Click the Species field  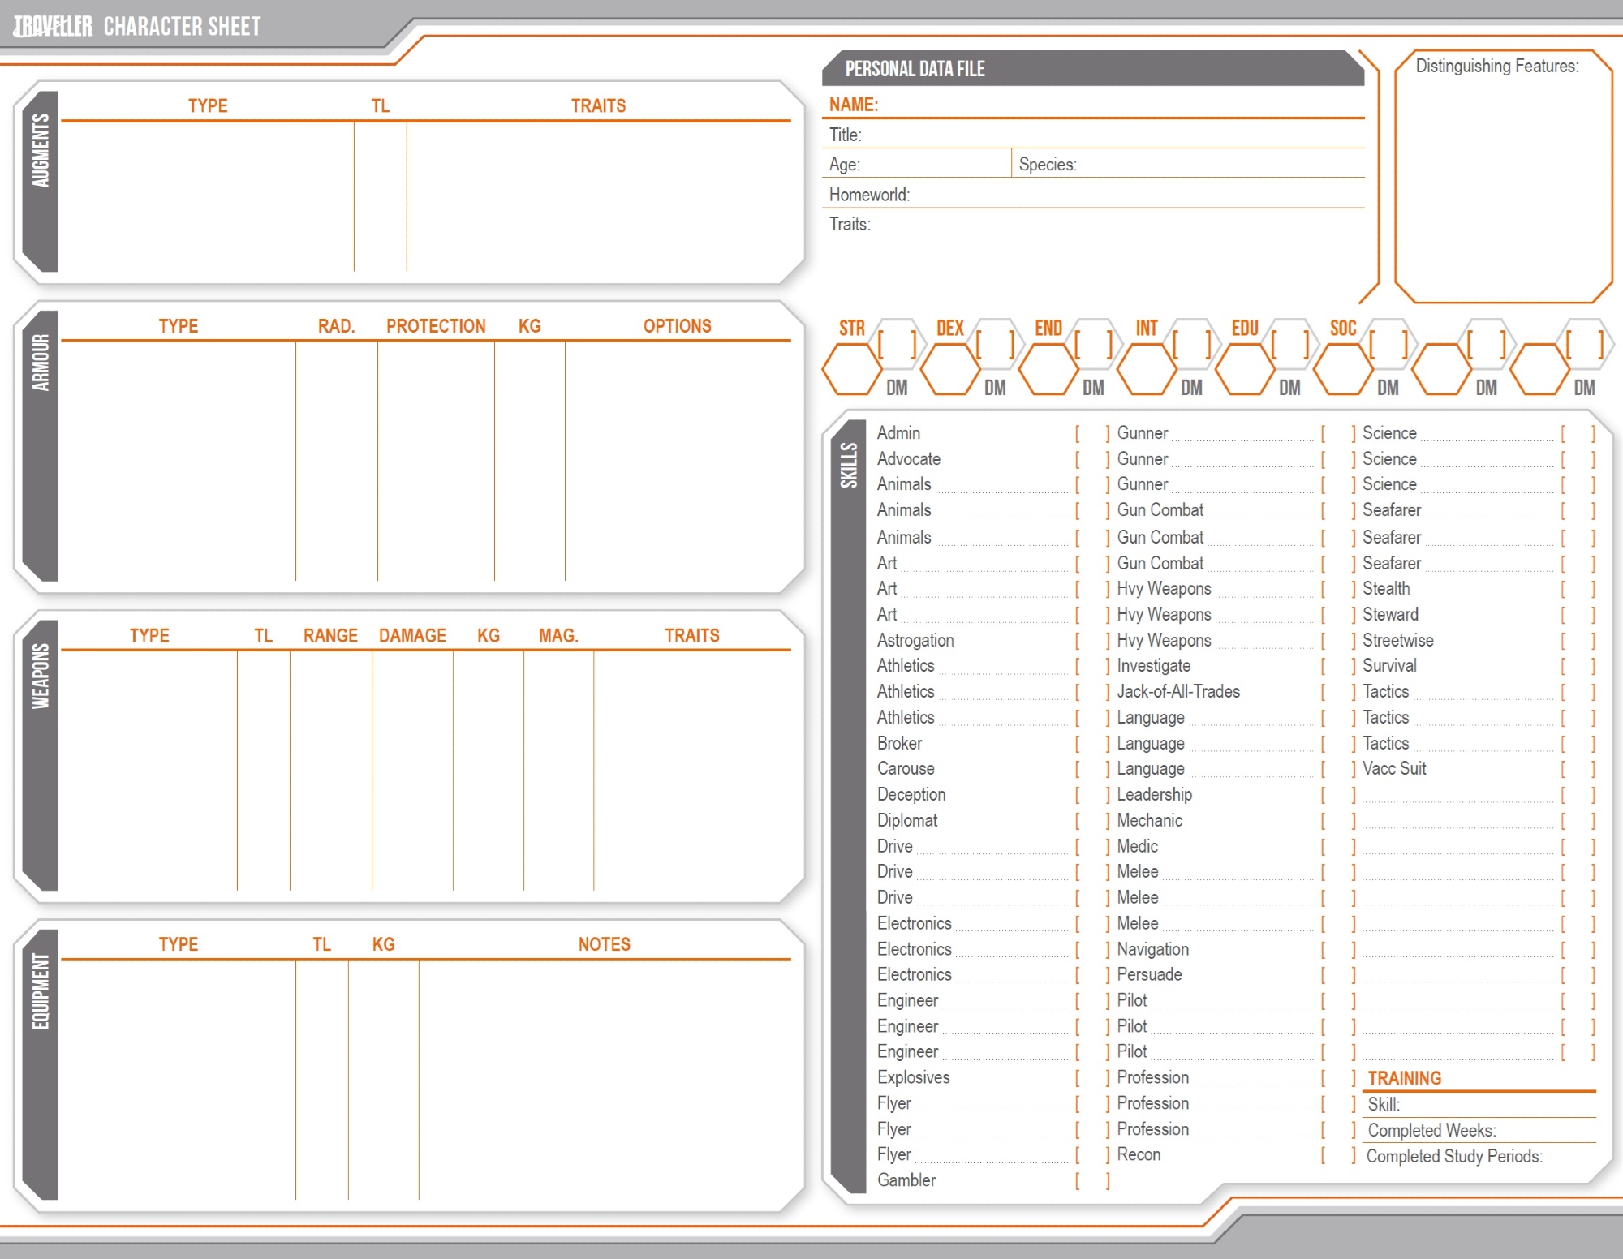click(1217, 165)
